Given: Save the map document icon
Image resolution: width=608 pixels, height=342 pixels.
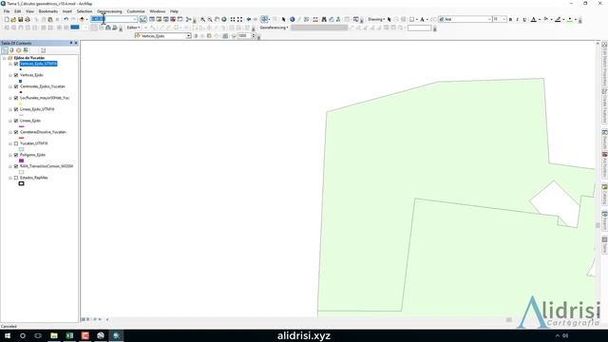Looking at the screenshot, I should (x=21, y=19).
